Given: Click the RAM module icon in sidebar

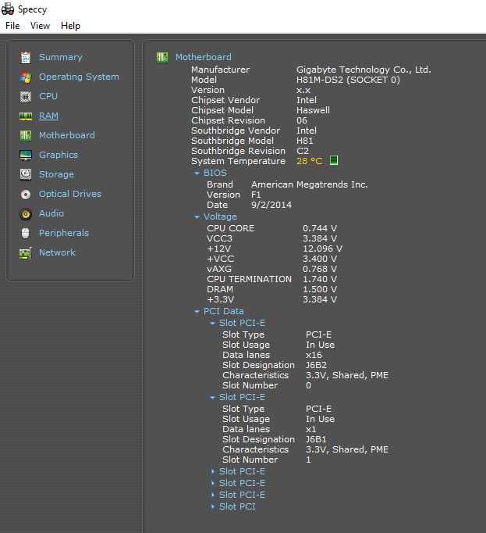Looking at the screenshot, I should coord(26,116).
